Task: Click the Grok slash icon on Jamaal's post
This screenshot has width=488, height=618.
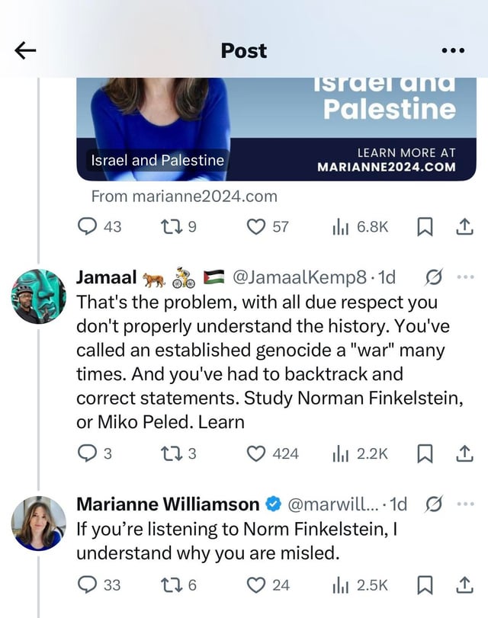Action: 434,277
